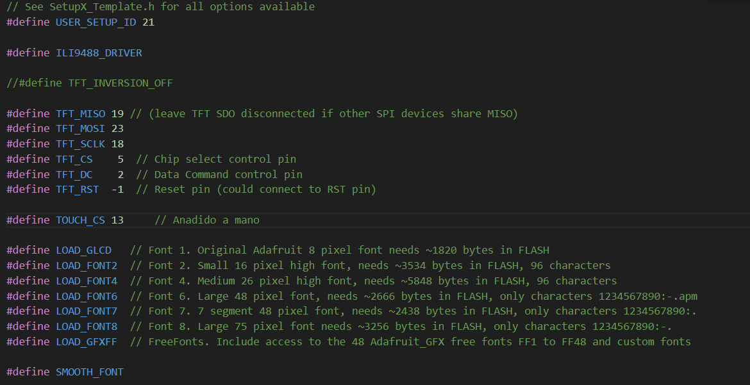Click the TOUCH_CS identifier
The height and width of the screenshot is (385, 750).
click(80, 220)
